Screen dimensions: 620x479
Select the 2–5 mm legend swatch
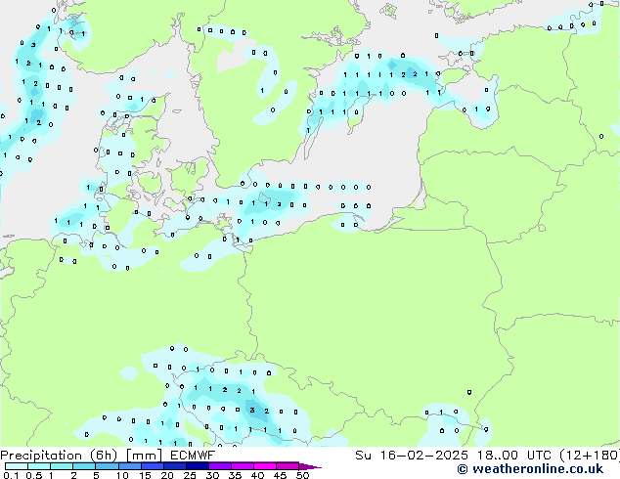coord(84,466)
